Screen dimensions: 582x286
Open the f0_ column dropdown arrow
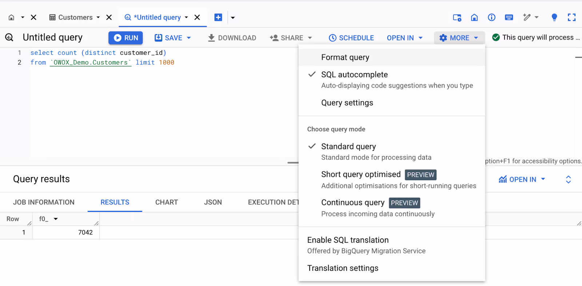[x=56, y=219]
